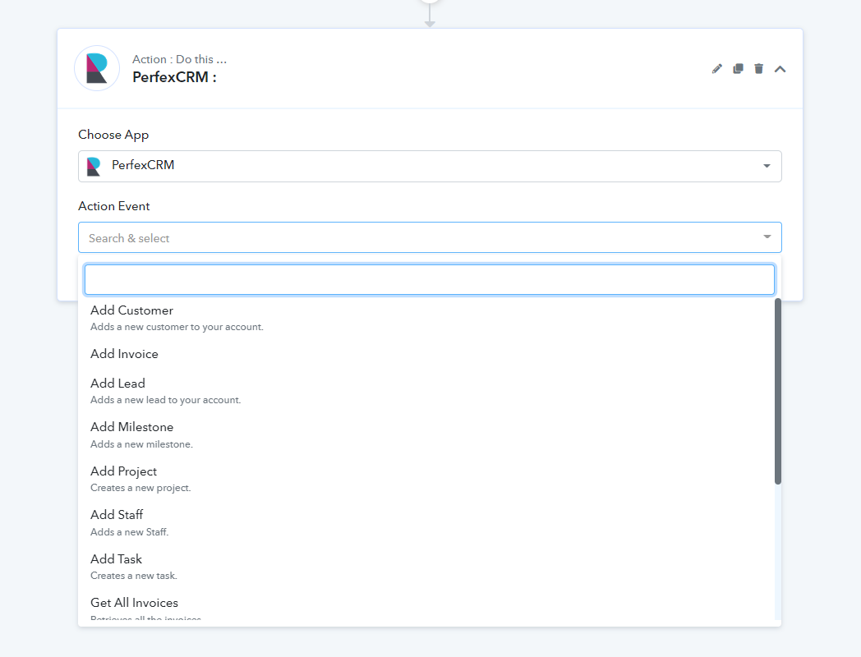Click 'Adds a new customer to your account.' text

coord(177,327)
